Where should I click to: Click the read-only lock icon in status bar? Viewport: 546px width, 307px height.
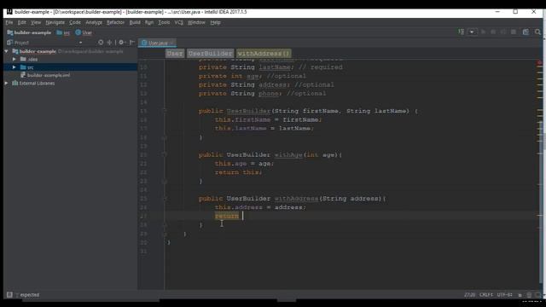tap(520, 295)
